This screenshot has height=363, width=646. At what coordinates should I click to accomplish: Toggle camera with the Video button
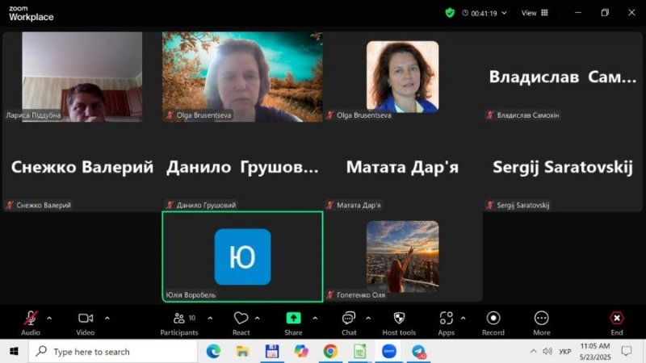(x=86, y=319)
